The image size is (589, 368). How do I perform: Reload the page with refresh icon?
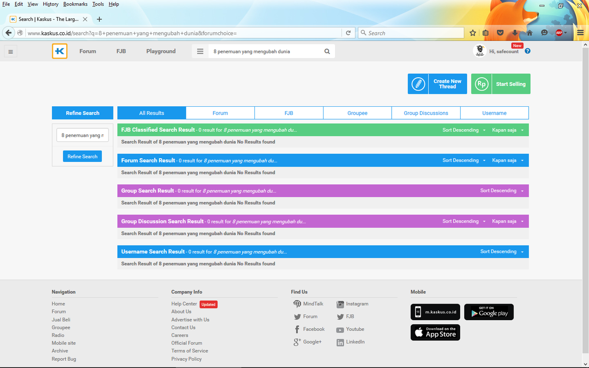point(348,33)
